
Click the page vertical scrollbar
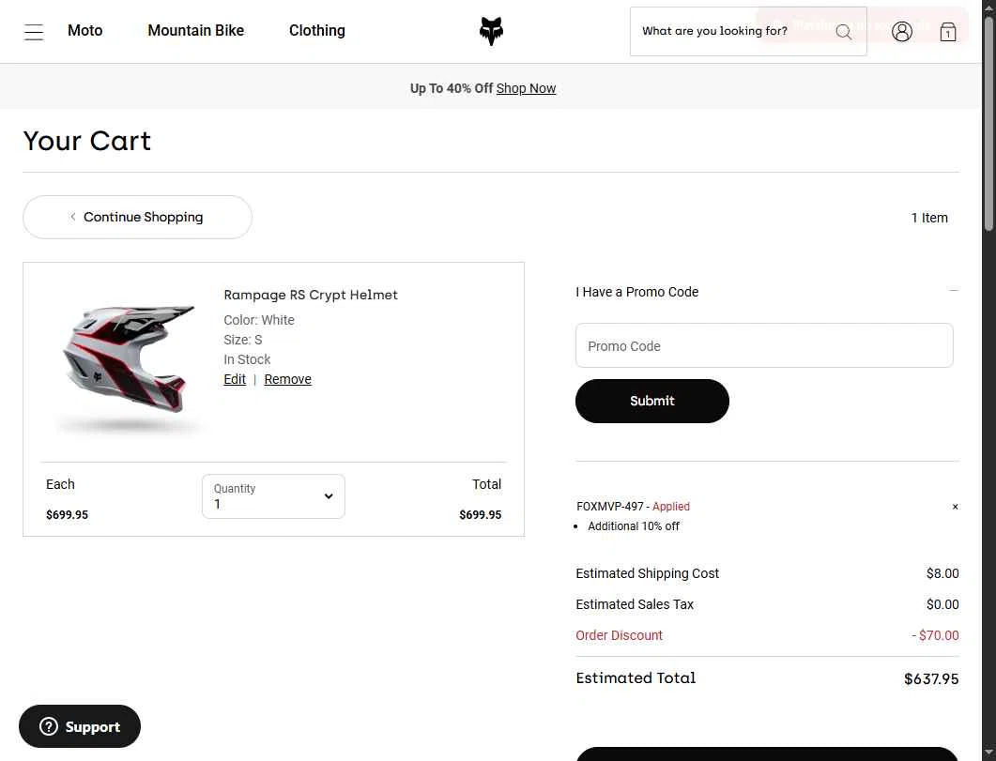point(988,381)
